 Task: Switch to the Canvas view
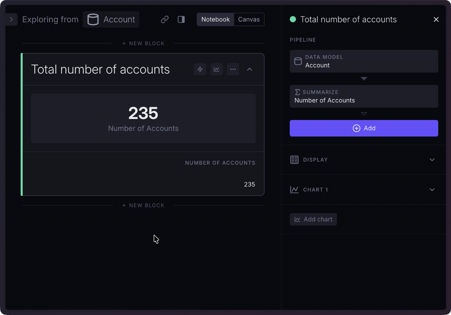[249, 20]
